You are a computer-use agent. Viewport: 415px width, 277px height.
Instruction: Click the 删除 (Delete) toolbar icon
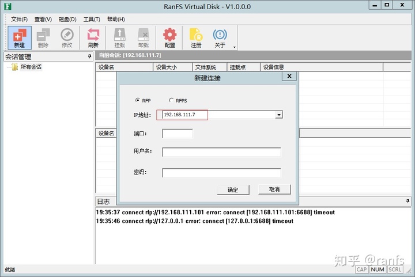(43, 38)
